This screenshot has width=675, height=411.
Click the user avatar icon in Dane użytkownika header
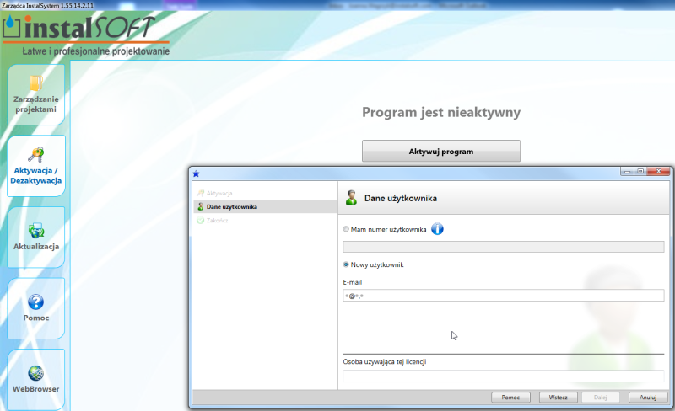coord(351,198)
